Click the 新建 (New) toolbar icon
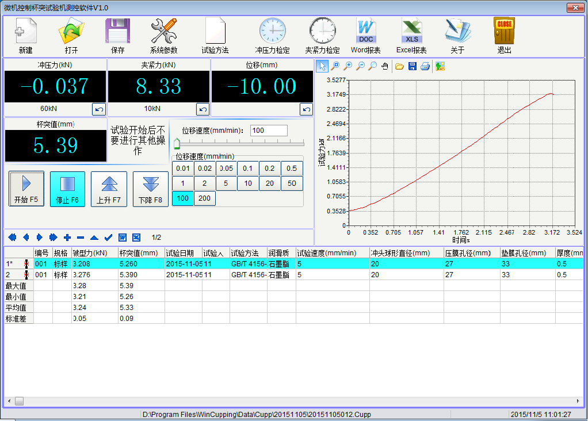The image size is (588, 421). [x=25, y=35]
